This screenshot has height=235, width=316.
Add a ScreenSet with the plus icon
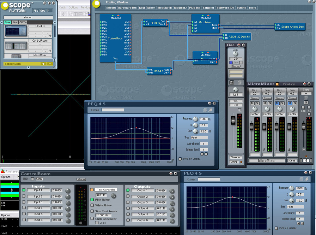coord(43,64)
